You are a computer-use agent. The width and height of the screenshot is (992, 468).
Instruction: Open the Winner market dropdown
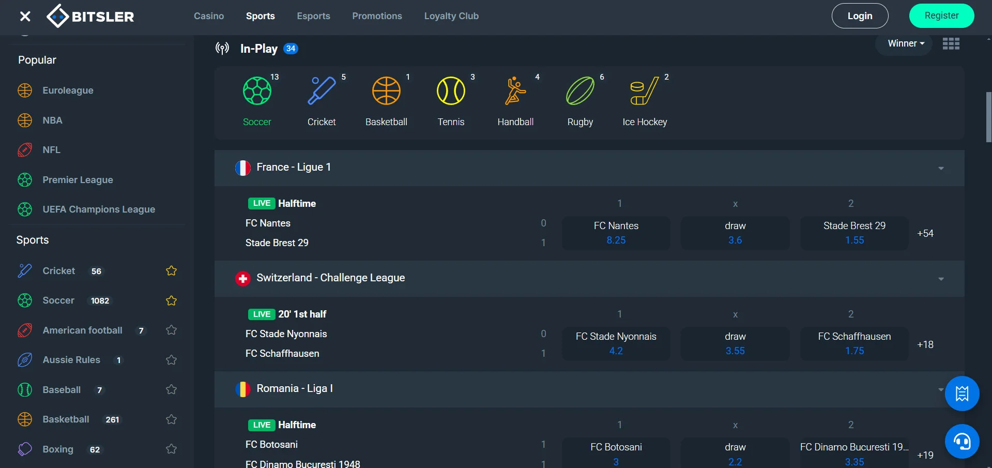point(904,43)
